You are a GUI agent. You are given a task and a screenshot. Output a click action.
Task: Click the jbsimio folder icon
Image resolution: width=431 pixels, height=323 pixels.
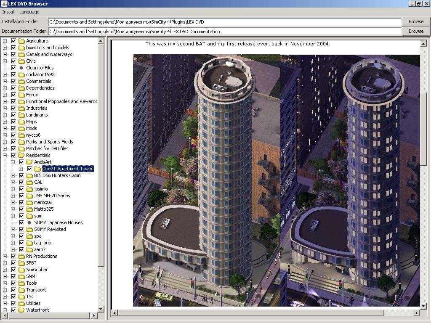coord(29,189)
